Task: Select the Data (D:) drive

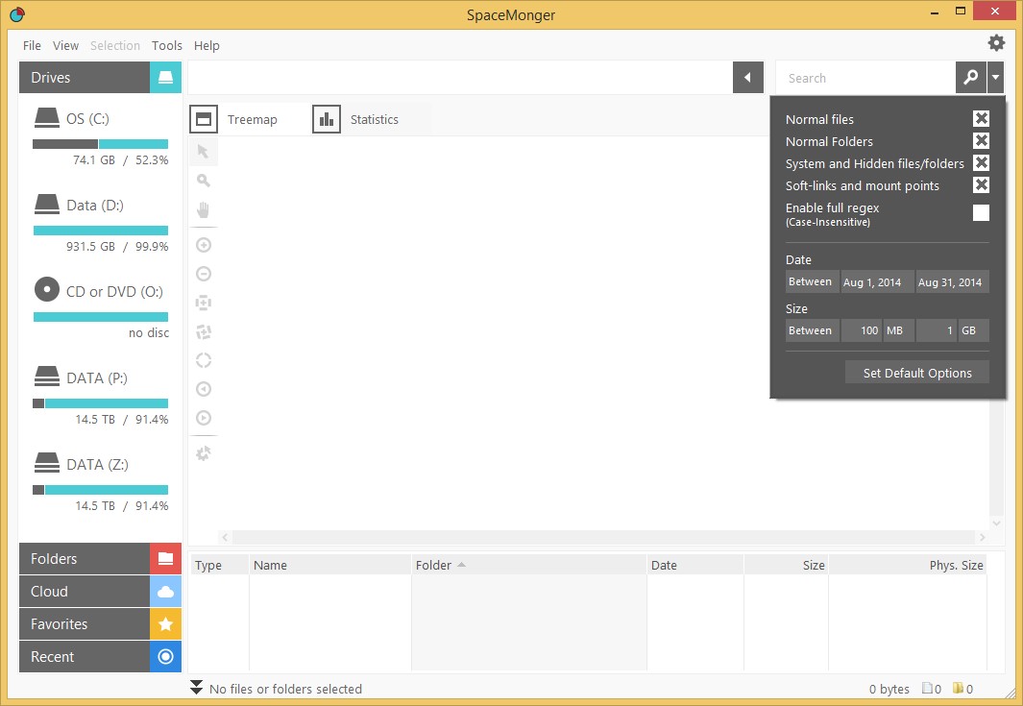Action: (94, 206)
